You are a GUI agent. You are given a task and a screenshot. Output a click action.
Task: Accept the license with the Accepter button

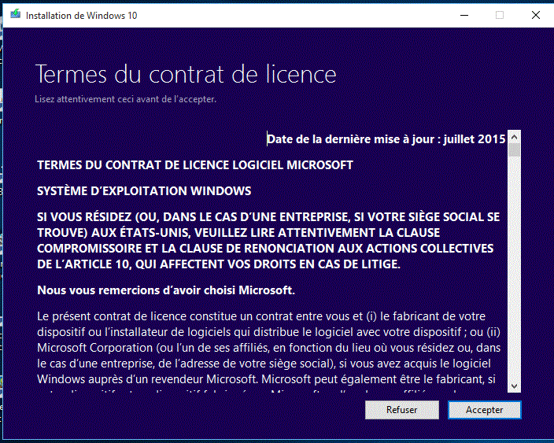click(485, 410)
